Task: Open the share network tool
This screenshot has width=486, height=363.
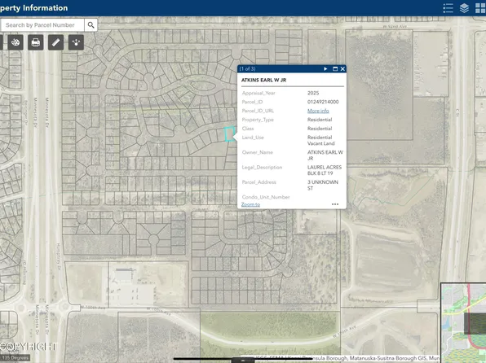Action: coord(76,42)
